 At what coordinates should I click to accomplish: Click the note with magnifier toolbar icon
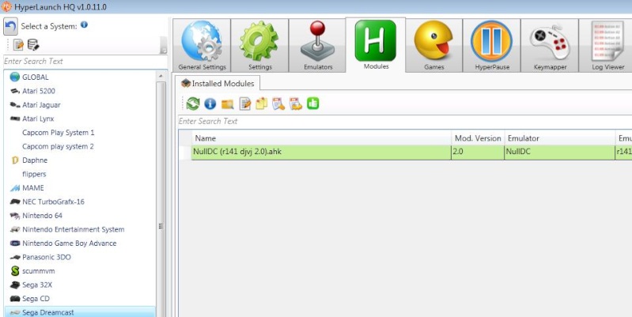point(278,104)
